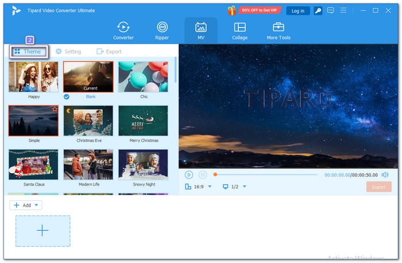The height and width of the screenshot is (263, 402).
Task: Choose the Christmas Eve theme
Action: pos(88,121)
